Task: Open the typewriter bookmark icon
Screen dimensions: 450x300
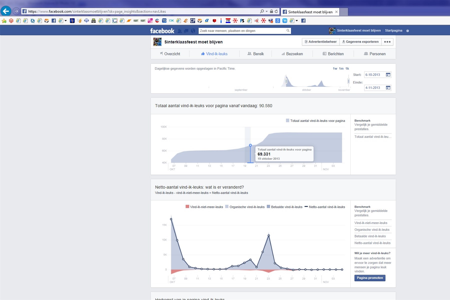Action: (93, 21)
